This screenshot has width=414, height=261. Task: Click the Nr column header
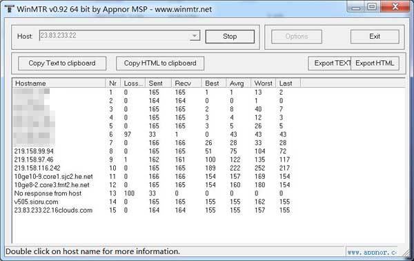(x=112, y=84)
